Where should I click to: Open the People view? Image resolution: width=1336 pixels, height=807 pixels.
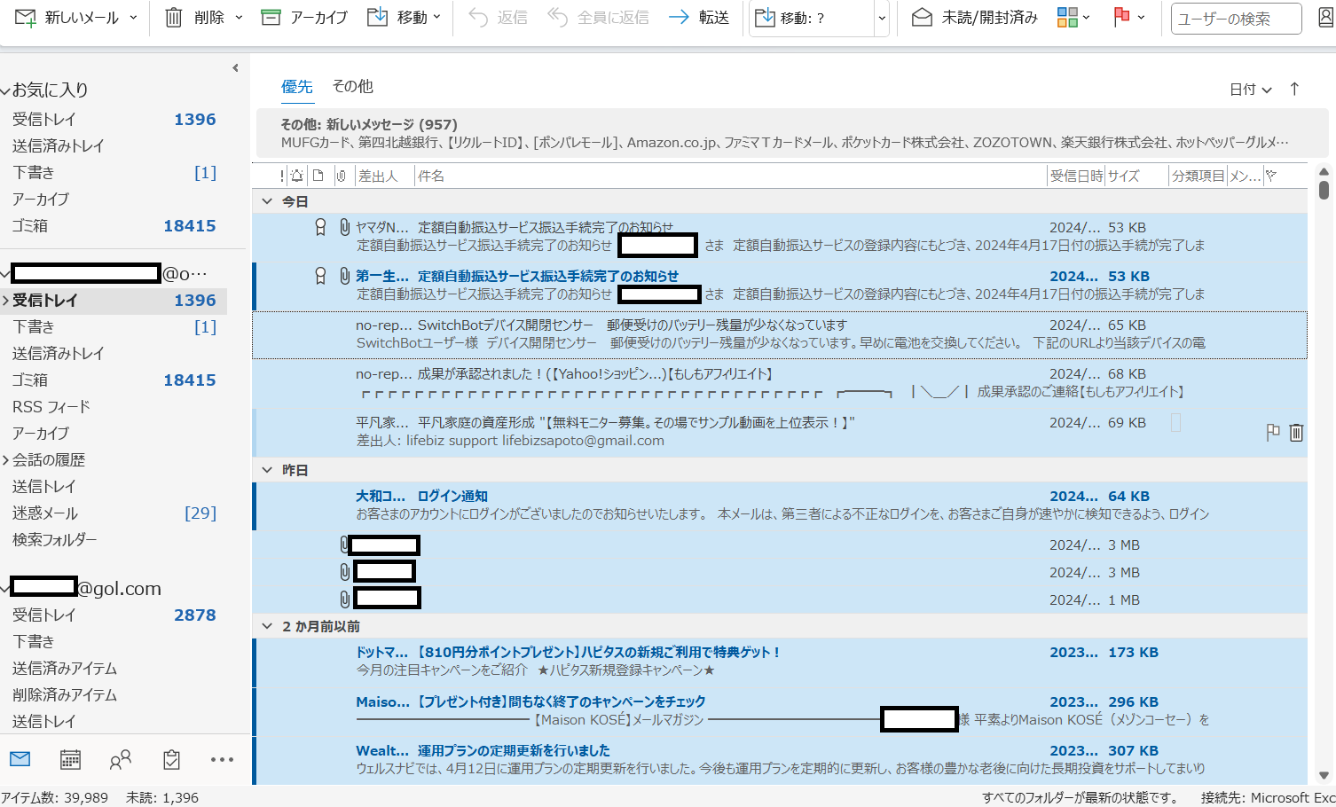(122, 759)
